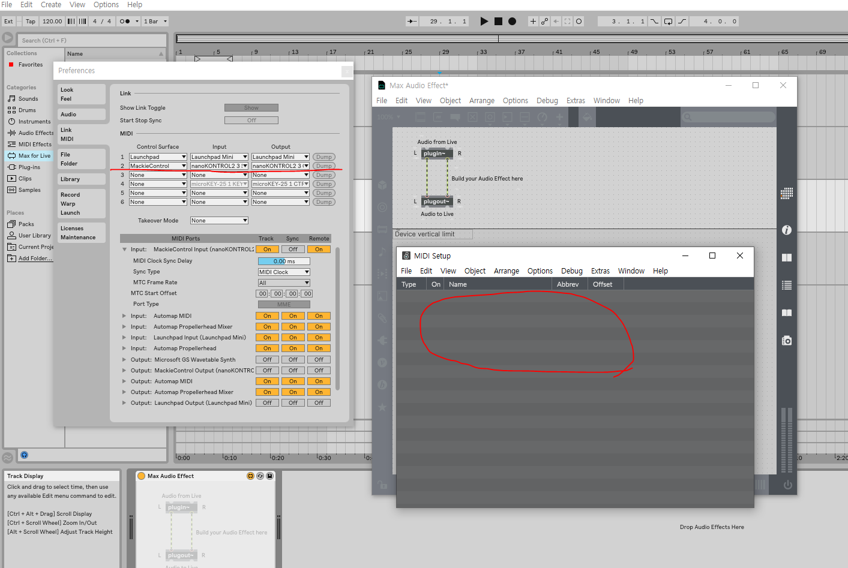Viewport: 848px width, 568px height.
Task: Adjust MIDI Clock Sync Delay slider
Action: 284,261
